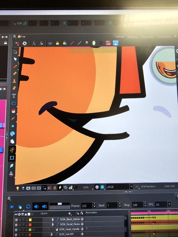Click the red color swatch of SCW_Facial_Featu
The height and width of the screenshot is (237, 178).
pyautogui.click(x=30, y=225)
